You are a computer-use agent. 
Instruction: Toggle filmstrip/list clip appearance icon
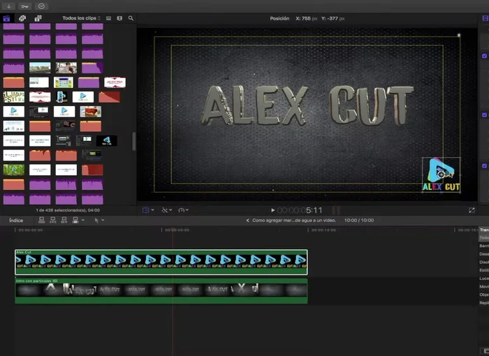[x=108, y=18]
